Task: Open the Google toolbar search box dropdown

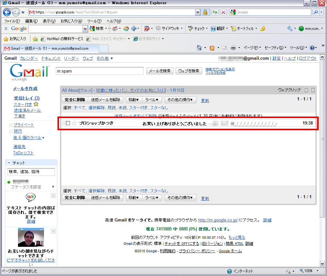Action: (x=85, y=29)
